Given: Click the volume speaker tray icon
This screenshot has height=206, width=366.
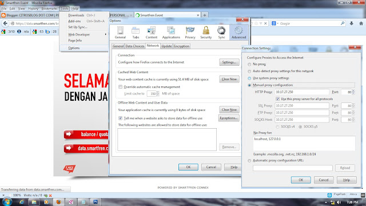Looking at the screenshot, I should pos(339,202).
